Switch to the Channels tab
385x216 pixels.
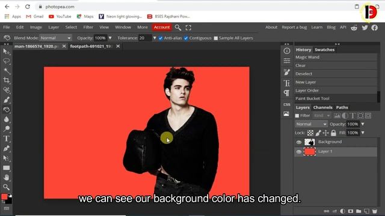coord(322,107)
